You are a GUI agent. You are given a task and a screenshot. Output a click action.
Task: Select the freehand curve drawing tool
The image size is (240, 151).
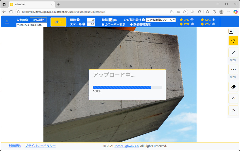233,70
